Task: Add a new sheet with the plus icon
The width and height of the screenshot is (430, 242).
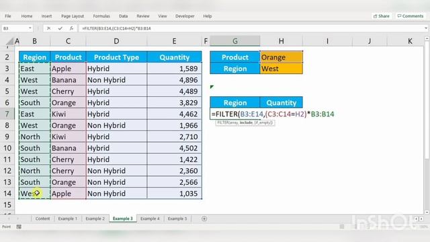Action: 204,218
